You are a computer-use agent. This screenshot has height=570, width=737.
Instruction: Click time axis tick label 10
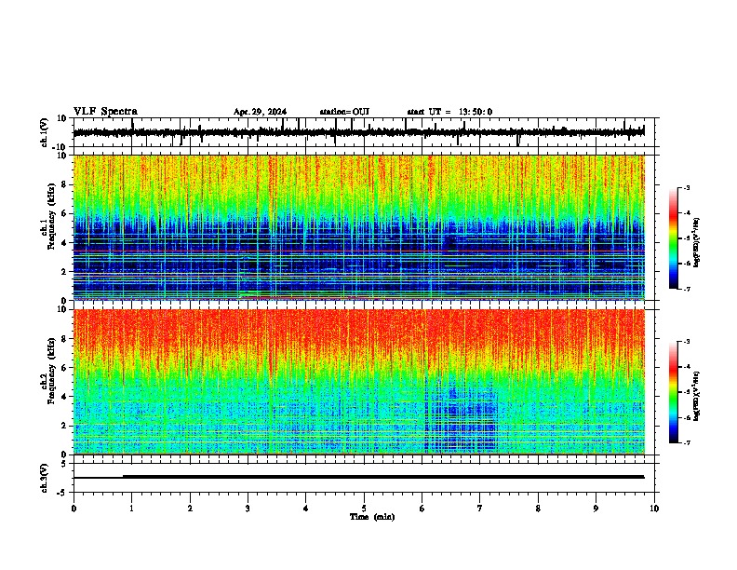click(x=654, y=509)
